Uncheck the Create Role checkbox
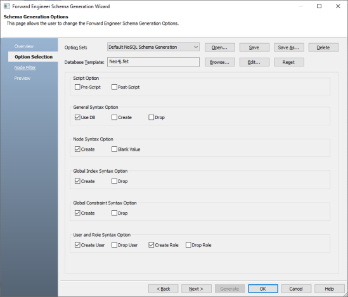 [x=151, y=245]
